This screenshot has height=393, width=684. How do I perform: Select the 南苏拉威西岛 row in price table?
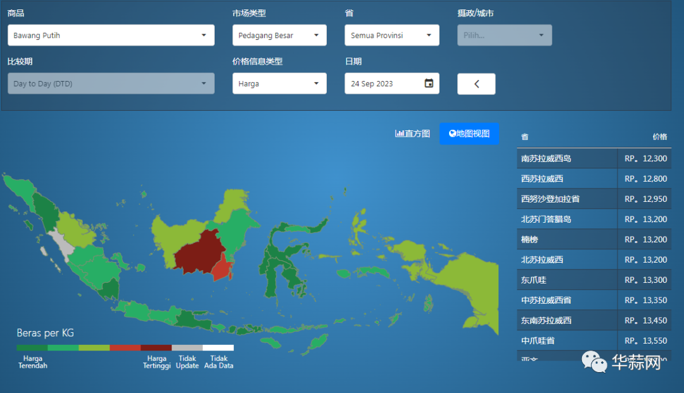(x=593, y=159)
